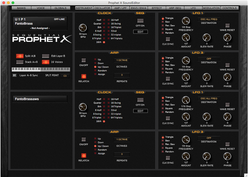The width and height of the screenshot is (248, 177).
Task: Switch to the OSCILLATOR tab
Action: click(102, 8)
